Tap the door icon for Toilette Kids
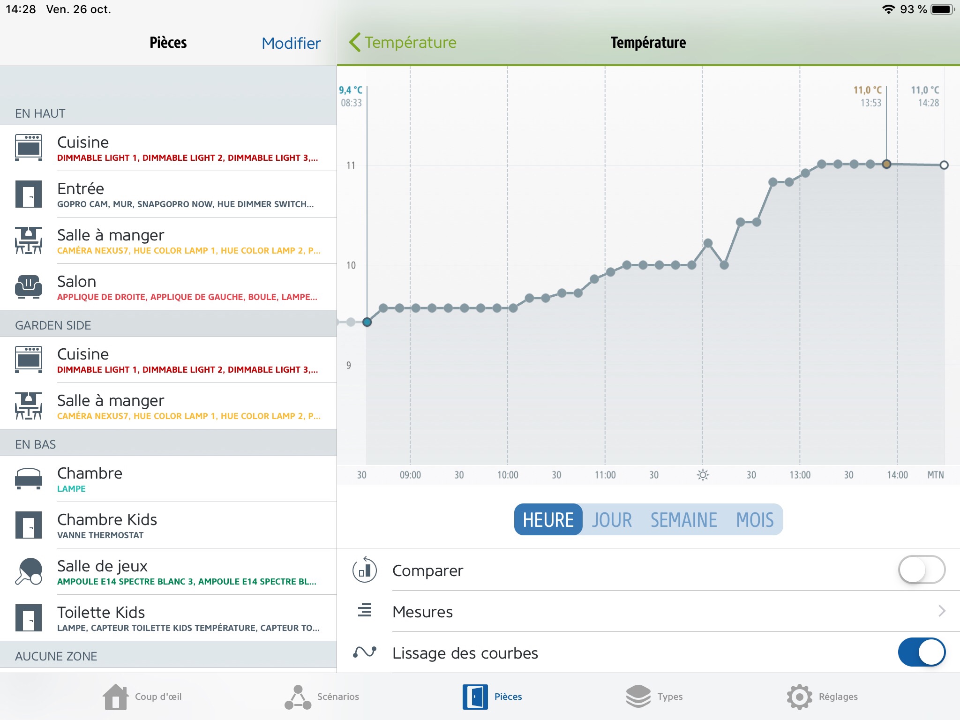Screen dimensions: 960x720 click(x=29, y=618)
